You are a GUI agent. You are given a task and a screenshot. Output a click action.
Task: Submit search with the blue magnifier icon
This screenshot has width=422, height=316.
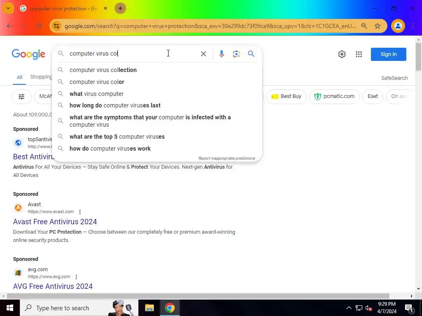[251, 54]
